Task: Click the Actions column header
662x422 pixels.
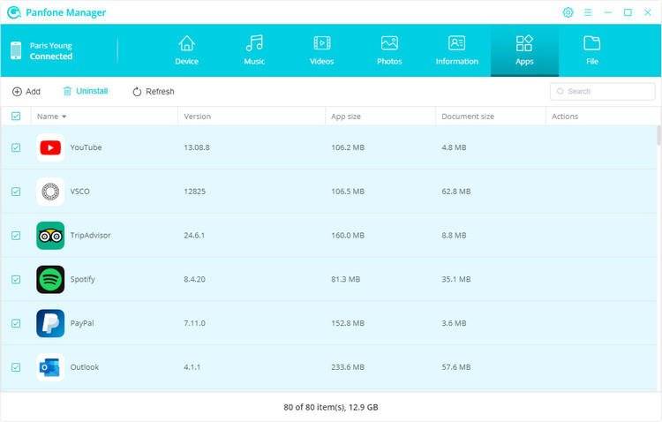Action: 565,117
